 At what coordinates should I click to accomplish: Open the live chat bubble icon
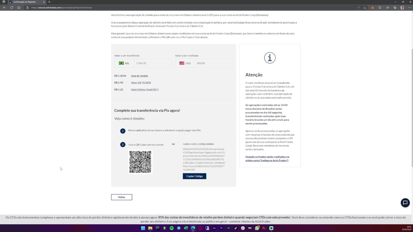pos(405,203)
